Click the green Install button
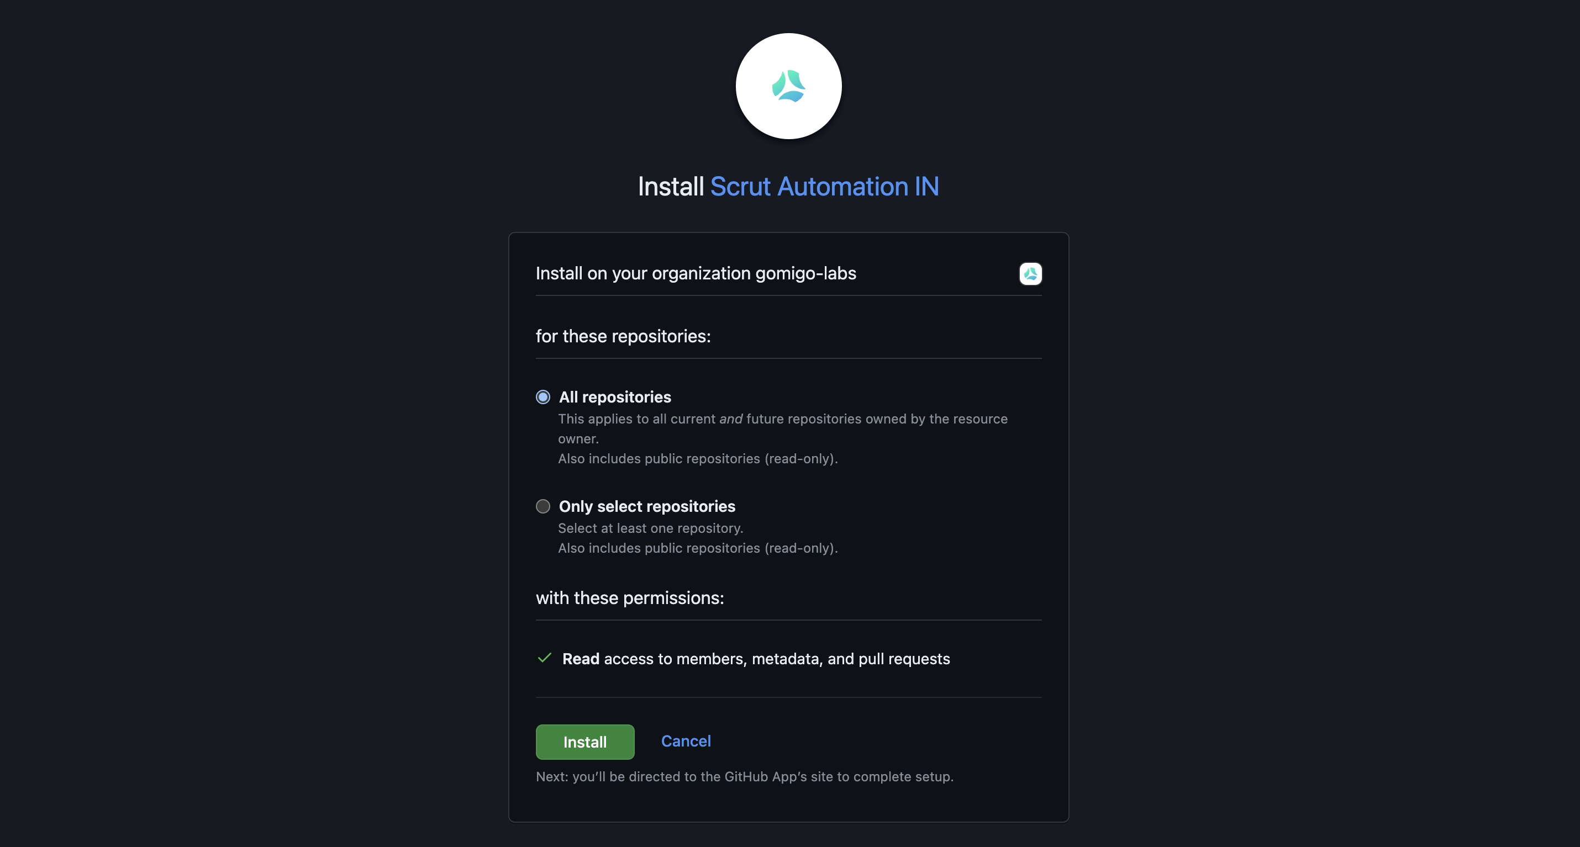The width and height of the screenshot is (1580, 847). pyautogui.click(x=585, y=742)
